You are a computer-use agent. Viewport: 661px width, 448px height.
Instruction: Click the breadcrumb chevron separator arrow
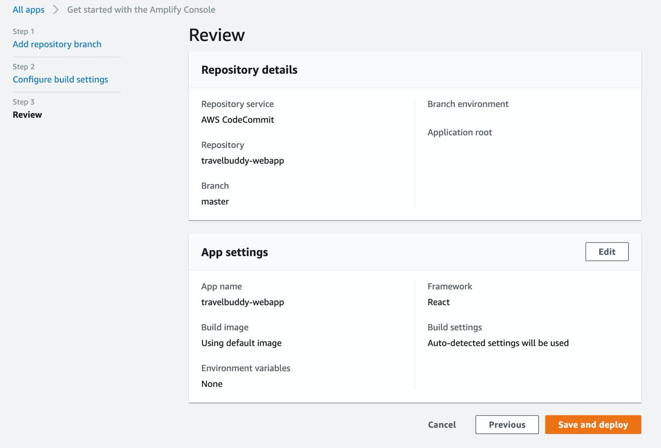pyautogui.click(x=56, y=9)
